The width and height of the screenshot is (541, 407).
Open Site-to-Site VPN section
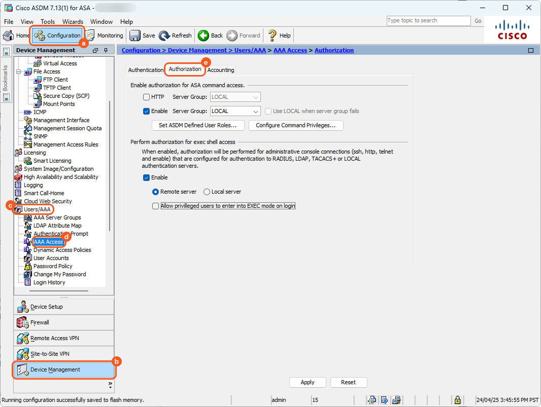(x=23, y=354)
